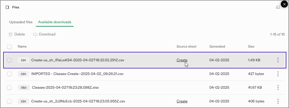Open the Create source sheet link in the last row

(182, 101)
